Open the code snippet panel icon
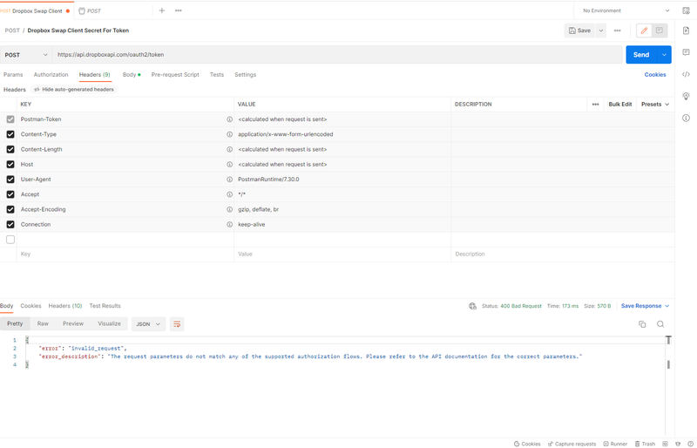 pos(686,74)
